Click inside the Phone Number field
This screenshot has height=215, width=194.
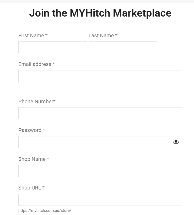pos(100,113)
